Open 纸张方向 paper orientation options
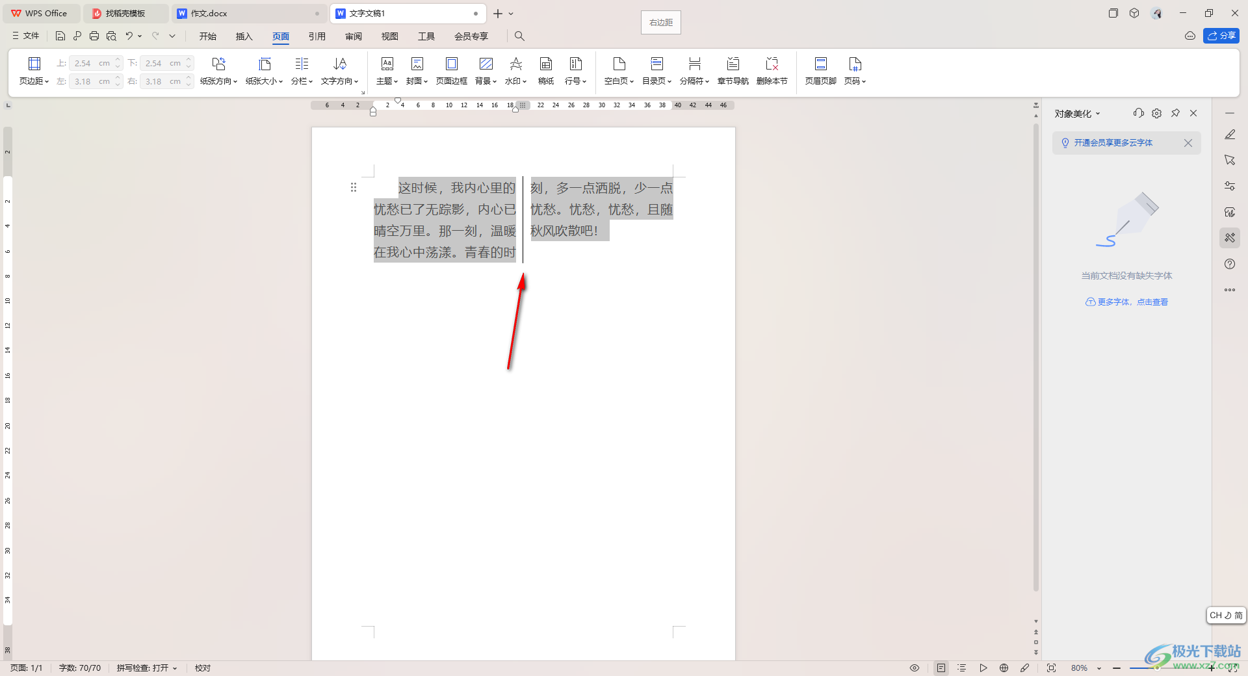This screenshot has height=676, width=1248. [x=218, y=71]
